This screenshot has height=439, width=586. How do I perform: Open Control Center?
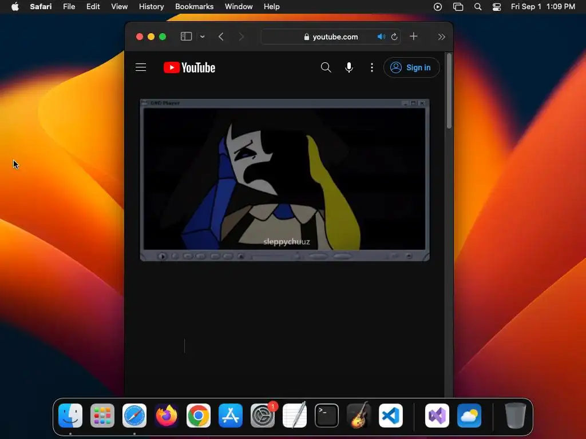[497, 6]
